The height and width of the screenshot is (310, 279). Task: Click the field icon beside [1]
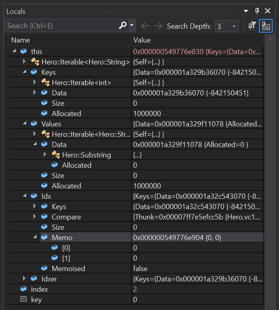55,258
